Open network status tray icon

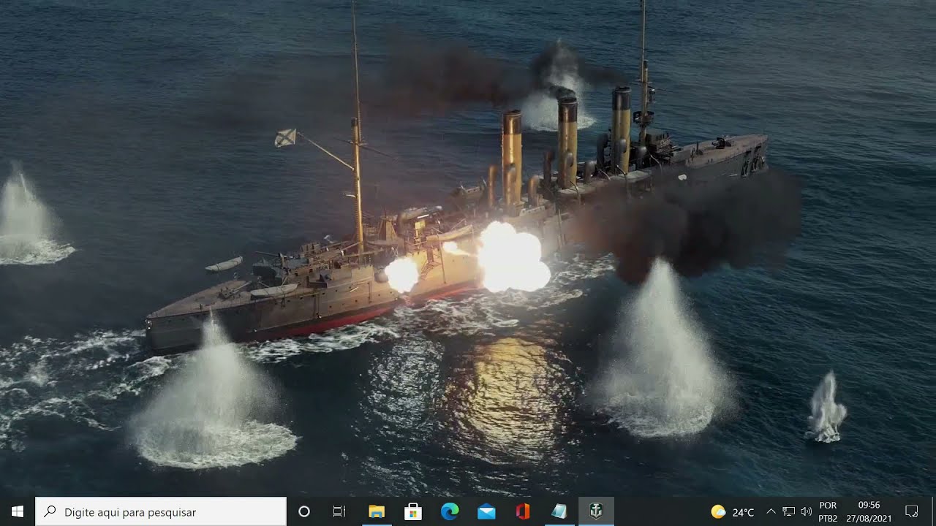pyautogui.click(x=788, y=511)
